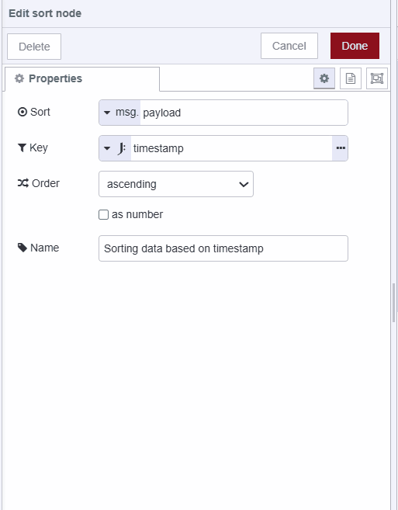The width and height of the screenshot is (398, 510).
Task: Click the Key label
Action: [x=39, y=147]
